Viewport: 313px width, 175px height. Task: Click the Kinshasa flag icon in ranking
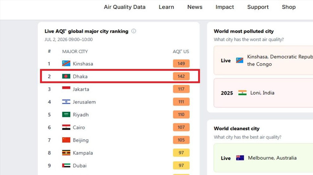66,64
